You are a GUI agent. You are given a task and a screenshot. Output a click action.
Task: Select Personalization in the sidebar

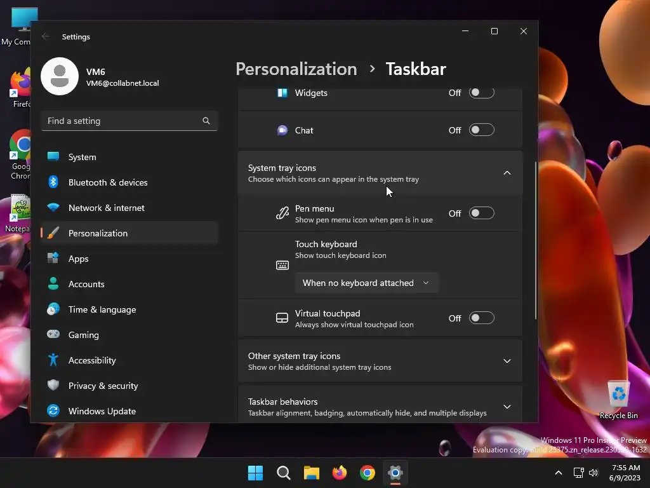[129, 233]
